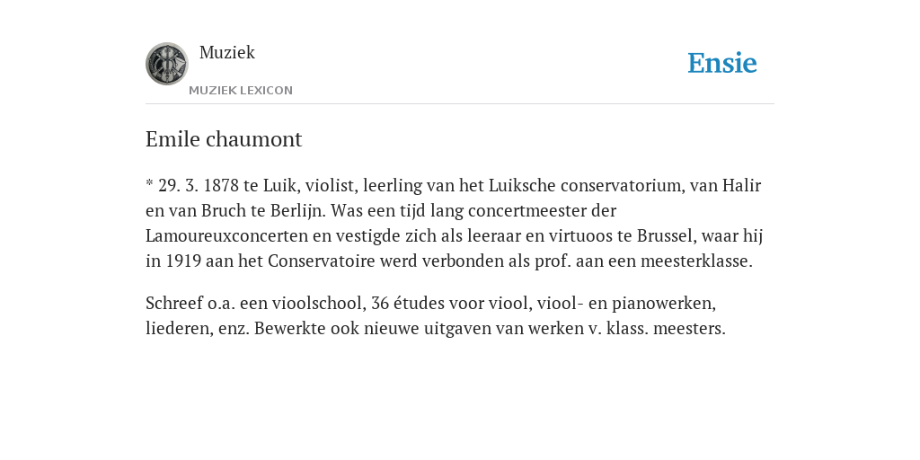Click the word pianowerken in the second paragraph
Screen dimensions: 920x460
pyautogui.click(x=664, y=304)
